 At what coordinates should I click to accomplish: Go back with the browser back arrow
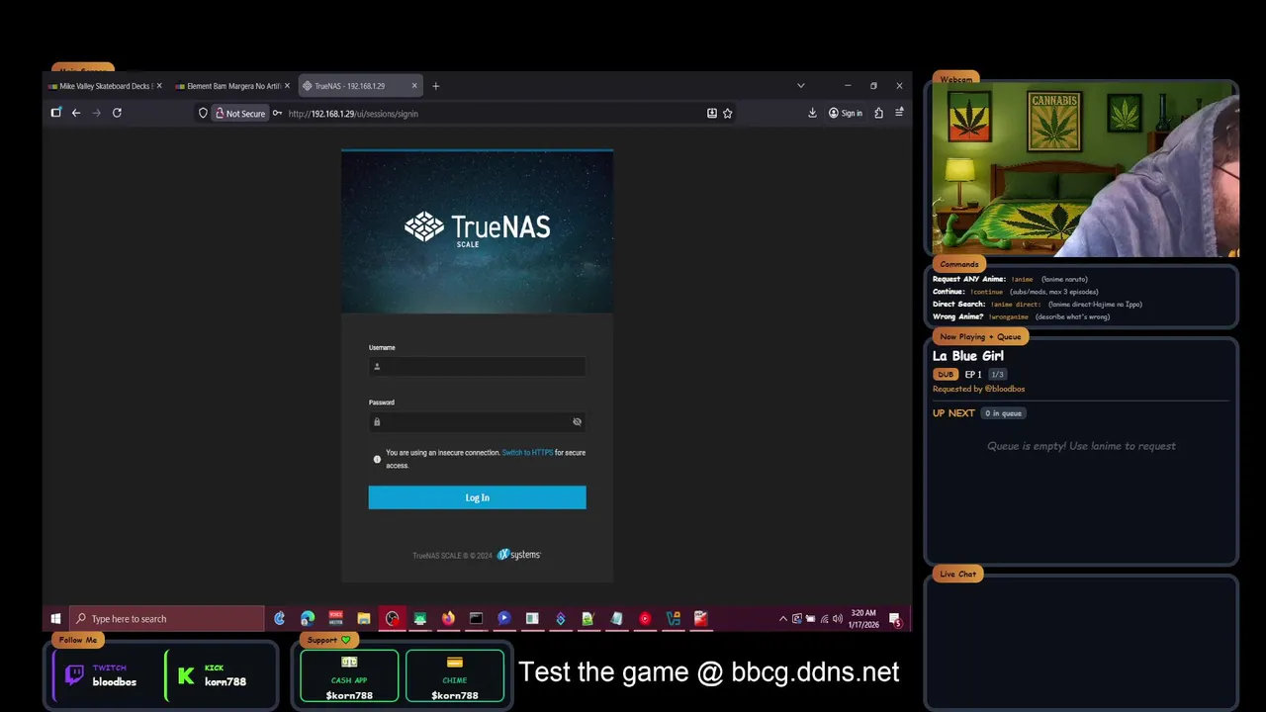[x=76, y=113]
